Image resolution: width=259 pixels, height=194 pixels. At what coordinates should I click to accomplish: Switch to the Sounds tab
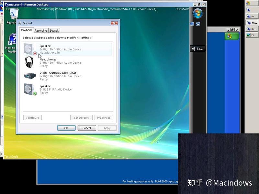(x=54, y=30)
